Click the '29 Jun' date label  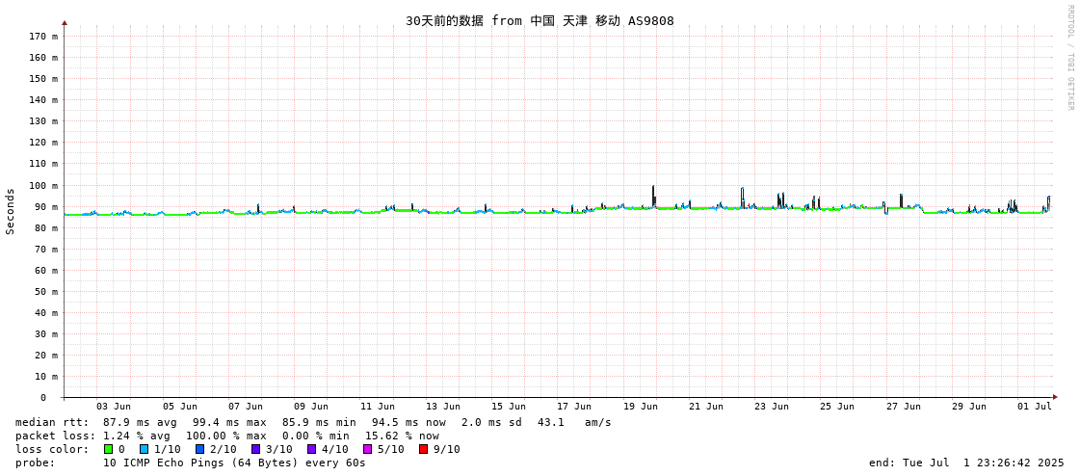969,407
